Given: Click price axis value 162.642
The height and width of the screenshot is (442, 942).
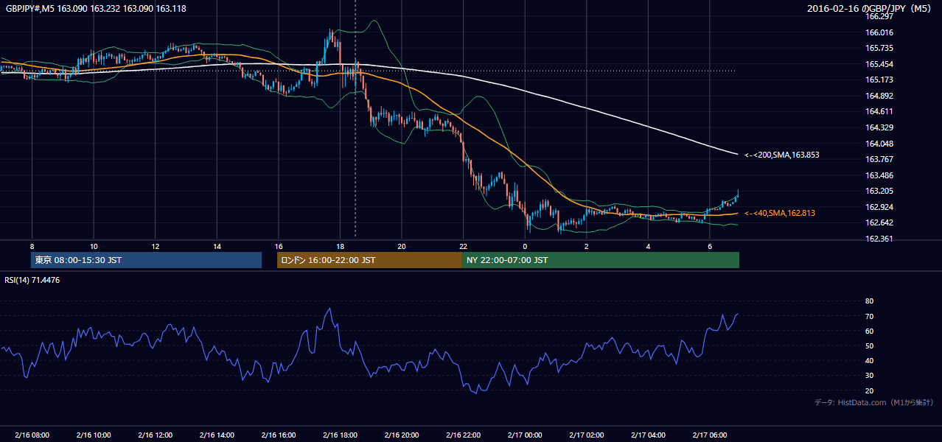Looking at the screenshot, I should point(879,223).
